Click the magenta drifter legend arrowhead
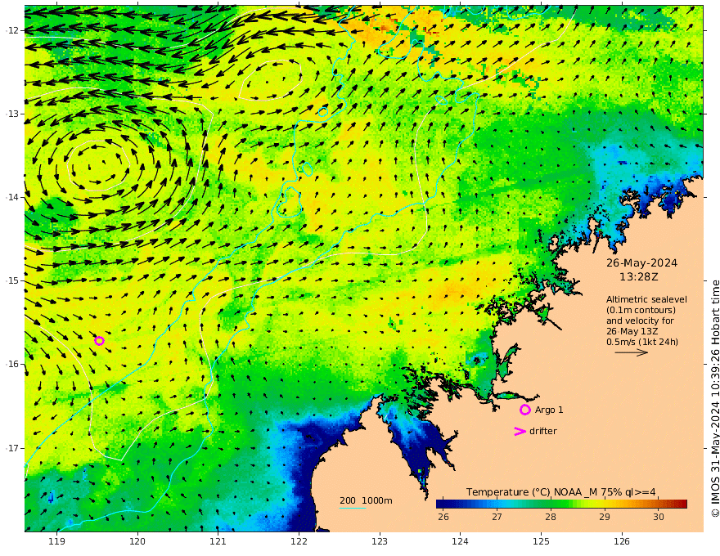This screenshot has width=720, height=556. [520, 431]
